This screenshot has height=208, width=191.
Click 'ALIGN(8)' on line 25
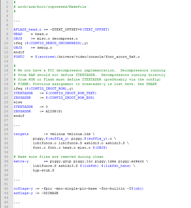coord(54,111)
